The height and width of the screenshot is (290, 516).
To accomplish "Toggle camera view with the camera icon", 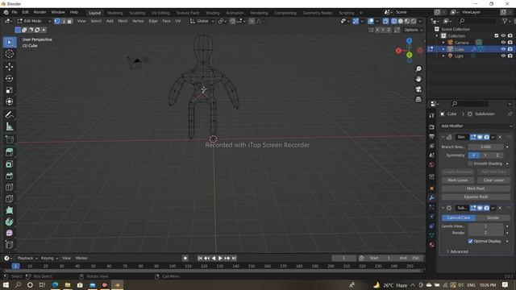I will [418, 89].
